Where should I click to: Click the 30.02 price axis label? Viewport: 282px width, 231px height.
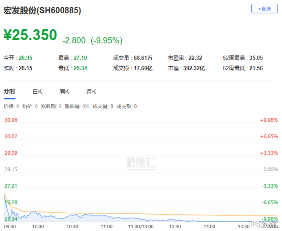tap(11, 136)
